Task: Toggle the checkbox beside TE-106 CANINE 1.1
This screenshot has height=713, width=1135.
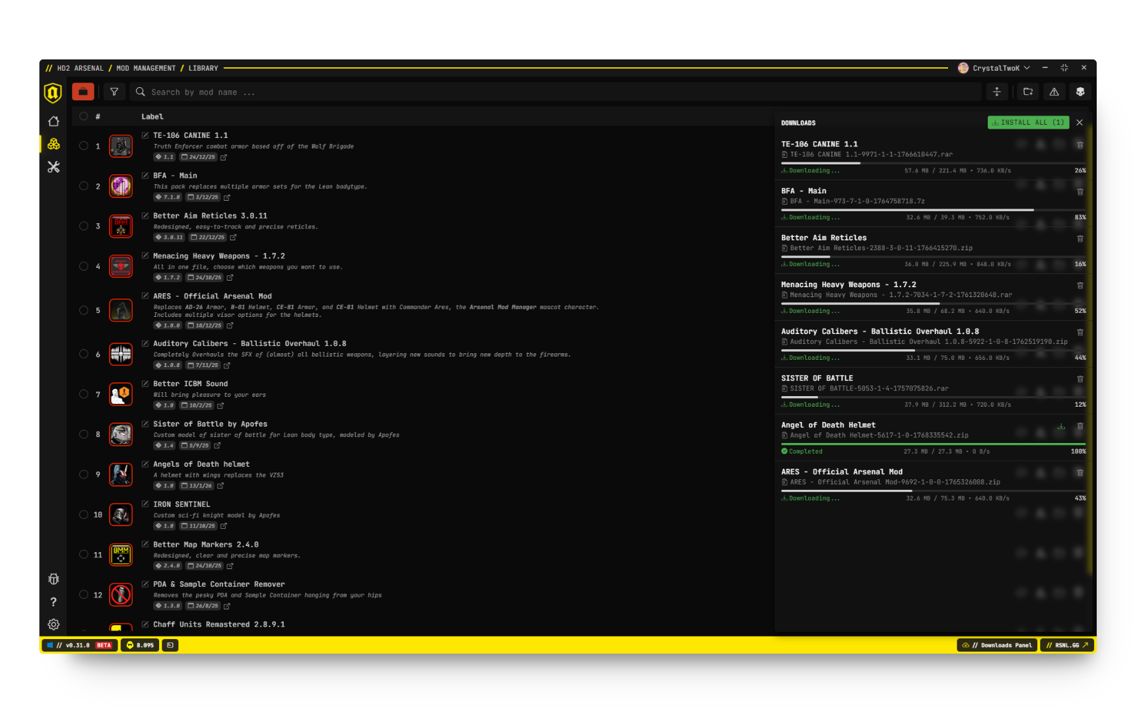Action: (x=146, y=135)
